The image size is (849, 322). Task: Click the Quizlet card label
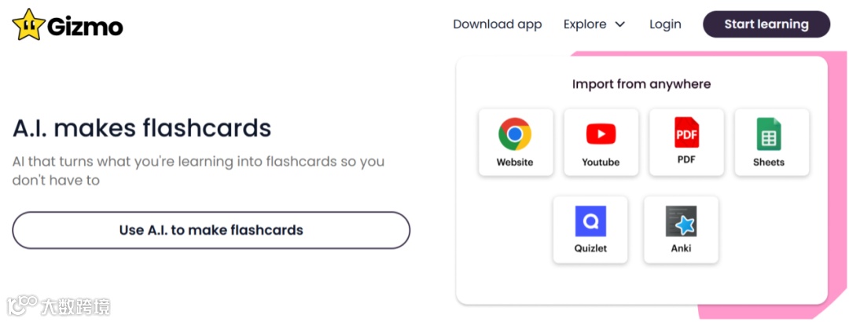(x=590, y=249)
